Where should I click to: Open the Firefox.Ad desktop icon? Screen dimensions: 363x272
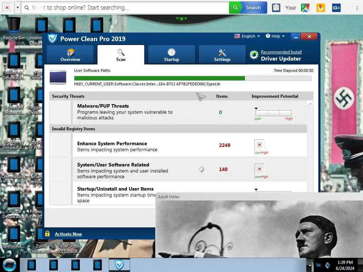point(13,237)
